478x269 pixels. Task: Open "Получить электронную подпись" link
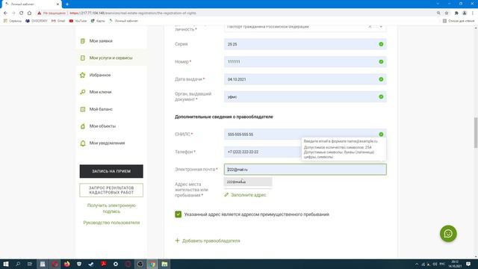pyautogui.click(x=111, y=208)
